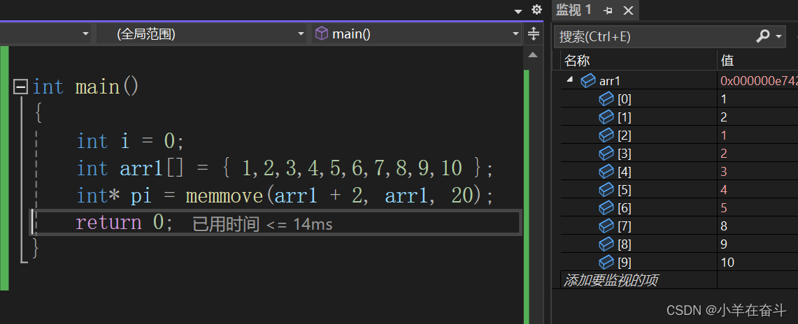Click the elapsed time hint <= 14ms
This screenshot has width=798, height=324.
[262, 224]
